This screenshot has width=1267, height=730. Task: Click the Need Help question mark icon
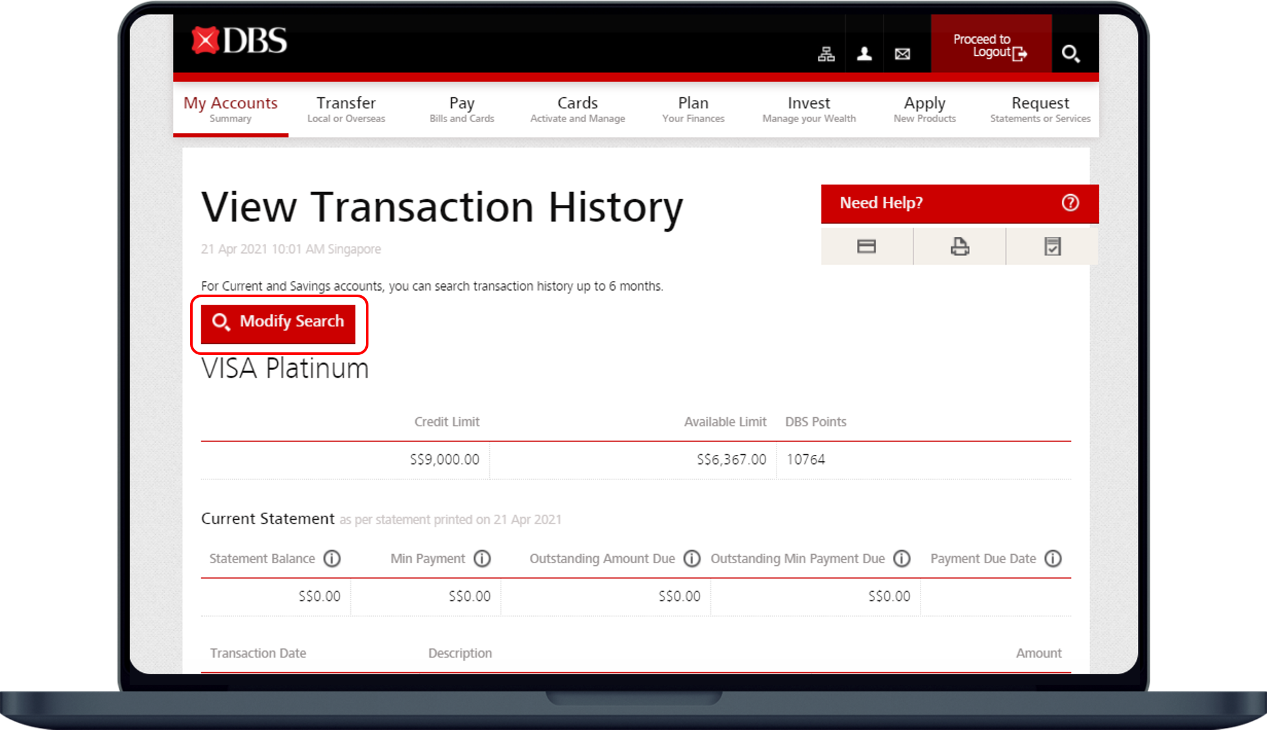coord(1070,203)
